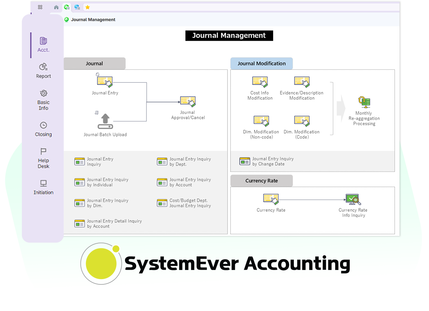Click the favorites star in the toolbar
Image resolution: width=429 pixels, height=311 pixels.
pos(87,7)
